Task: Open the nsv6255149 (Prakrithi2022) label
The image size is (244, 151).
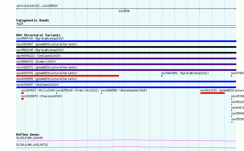Action: (x=77, y=90)
